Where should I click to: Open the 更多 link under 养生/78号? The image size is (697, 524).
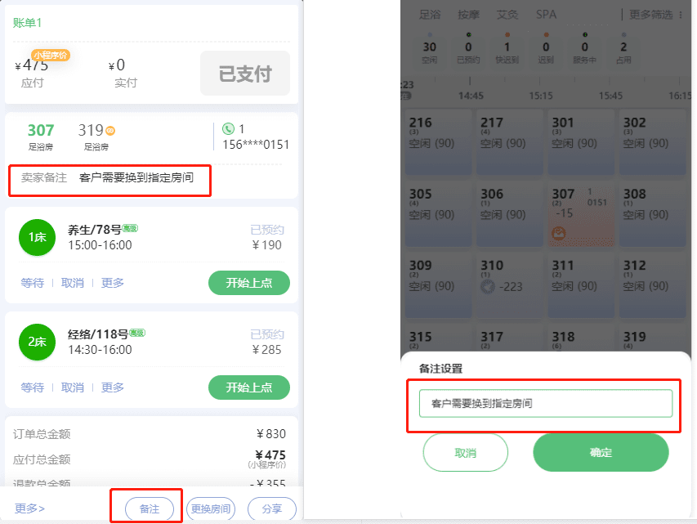(113, 283)
